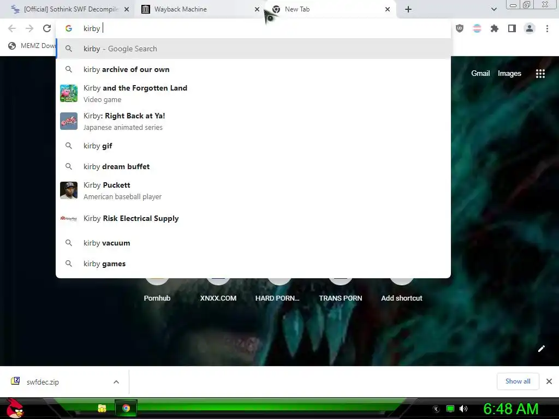
Task: Go forward with the forward arrow
Action: 29,28
